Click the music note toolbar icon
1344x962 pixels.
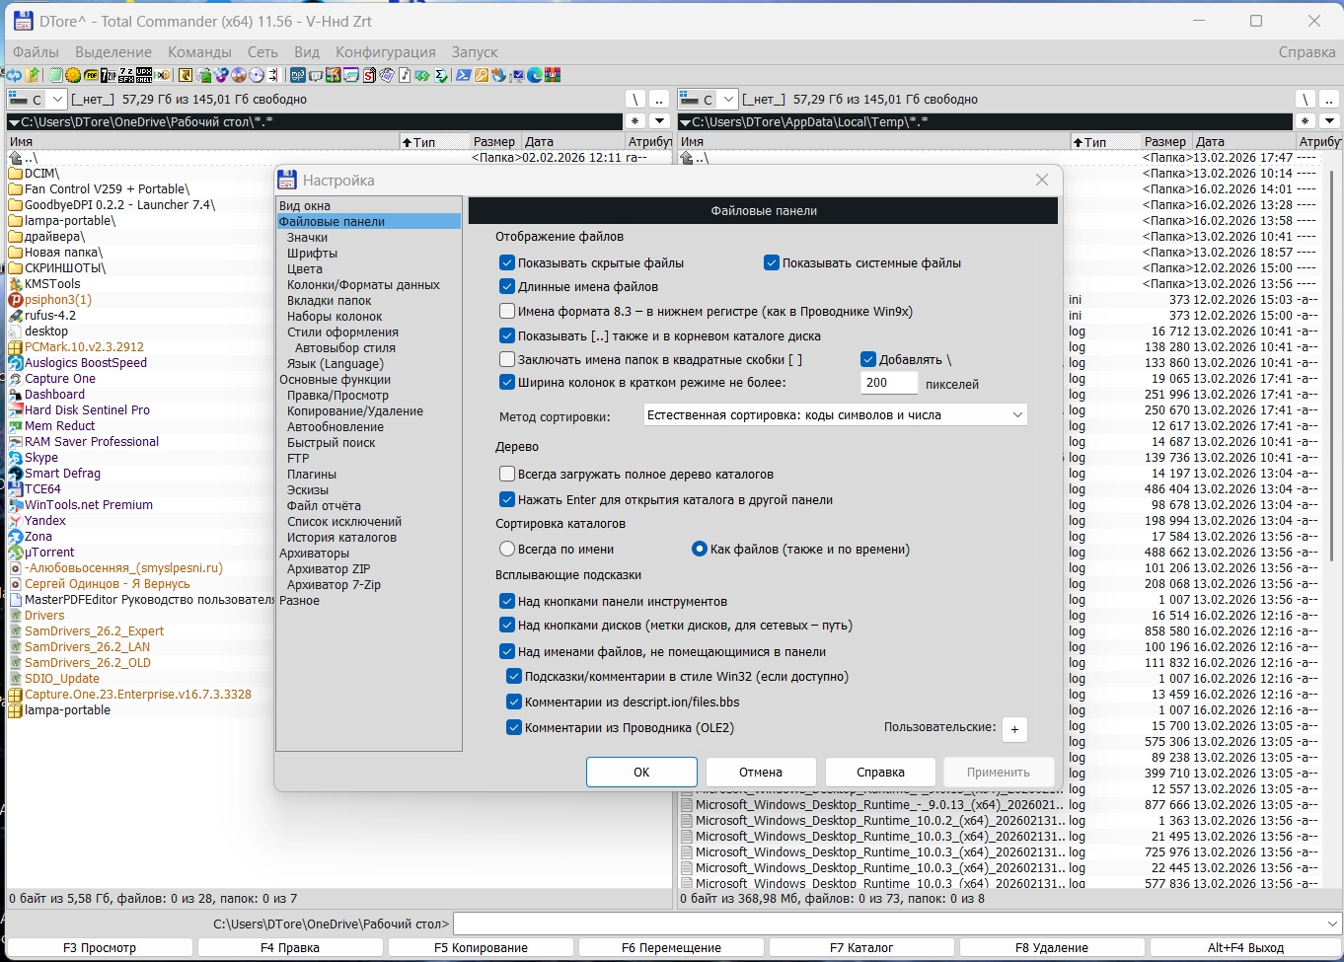point(405,75)
